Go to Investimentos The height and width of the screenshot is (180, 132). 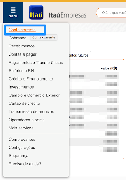point(21,87)
